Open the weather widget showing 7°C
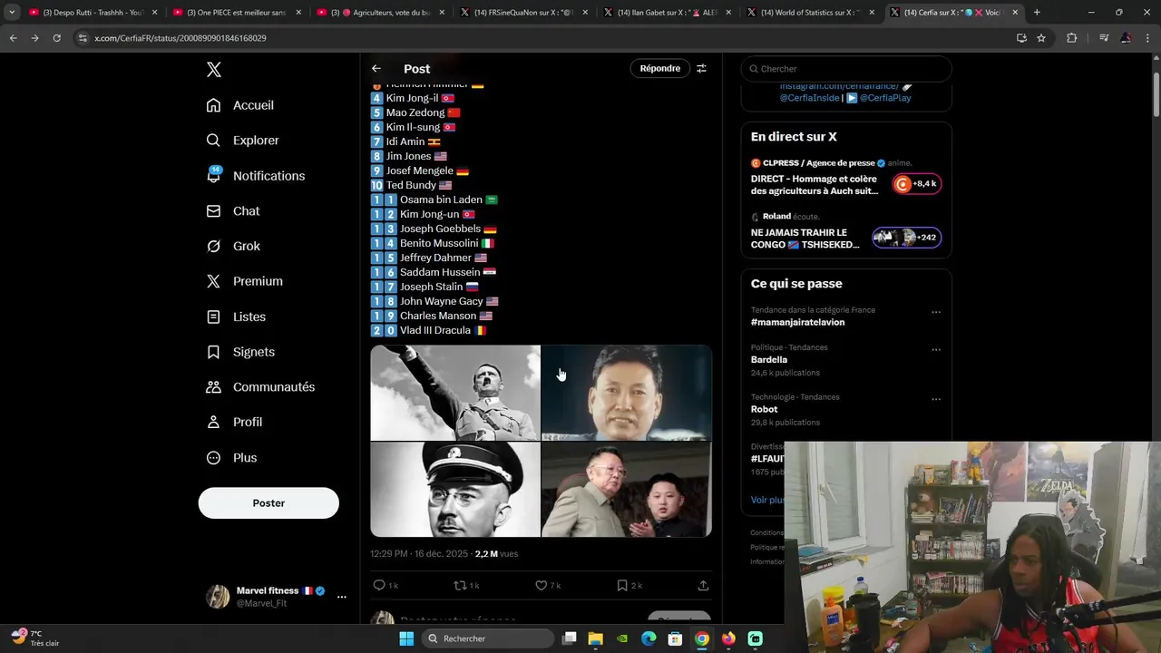Image resolution: width=1161 pixels, height=653 pixels. pyautogui.click(x=36, y=638)
